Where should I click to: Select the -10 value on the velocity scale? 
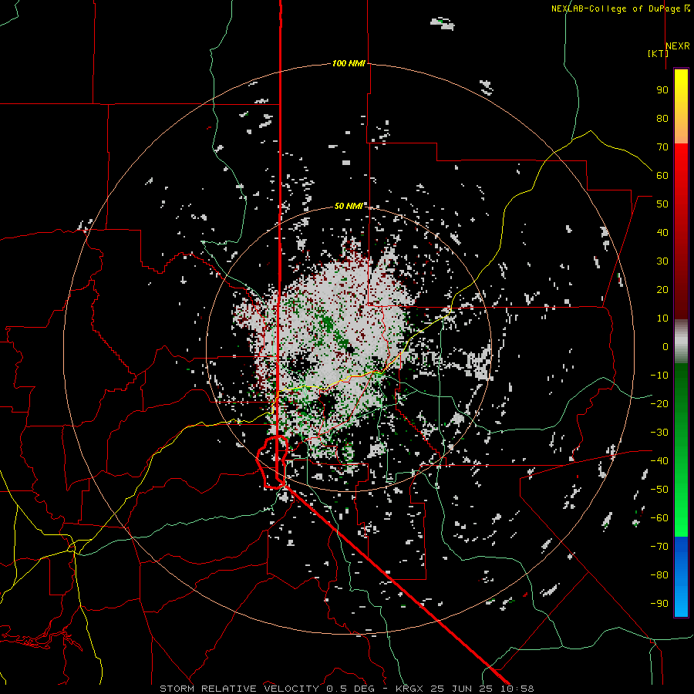(659, 376)
